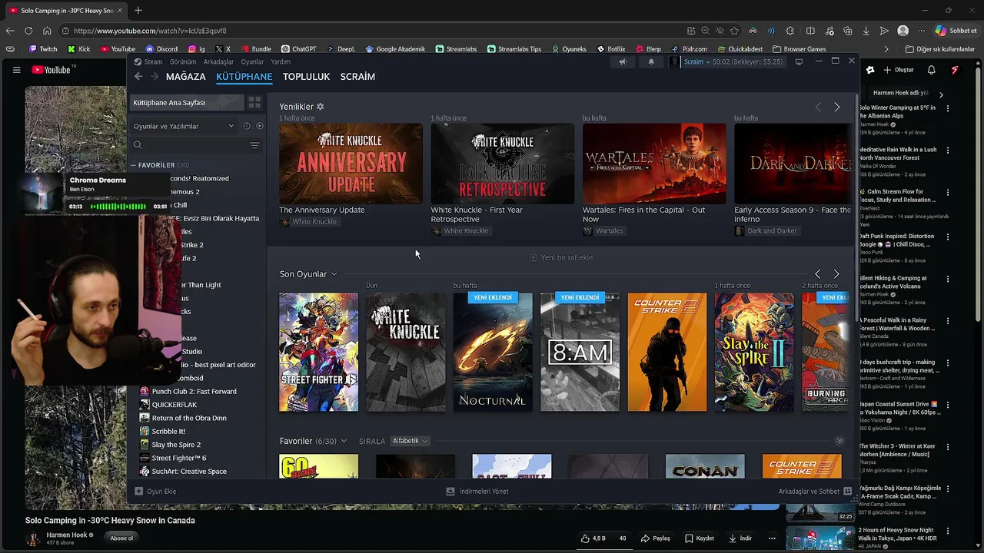The height and width of the screenshot is (553, 984).
Task: Show ready-to-play games filter icon
Action: pyautogui.click(x=260, y=126)
